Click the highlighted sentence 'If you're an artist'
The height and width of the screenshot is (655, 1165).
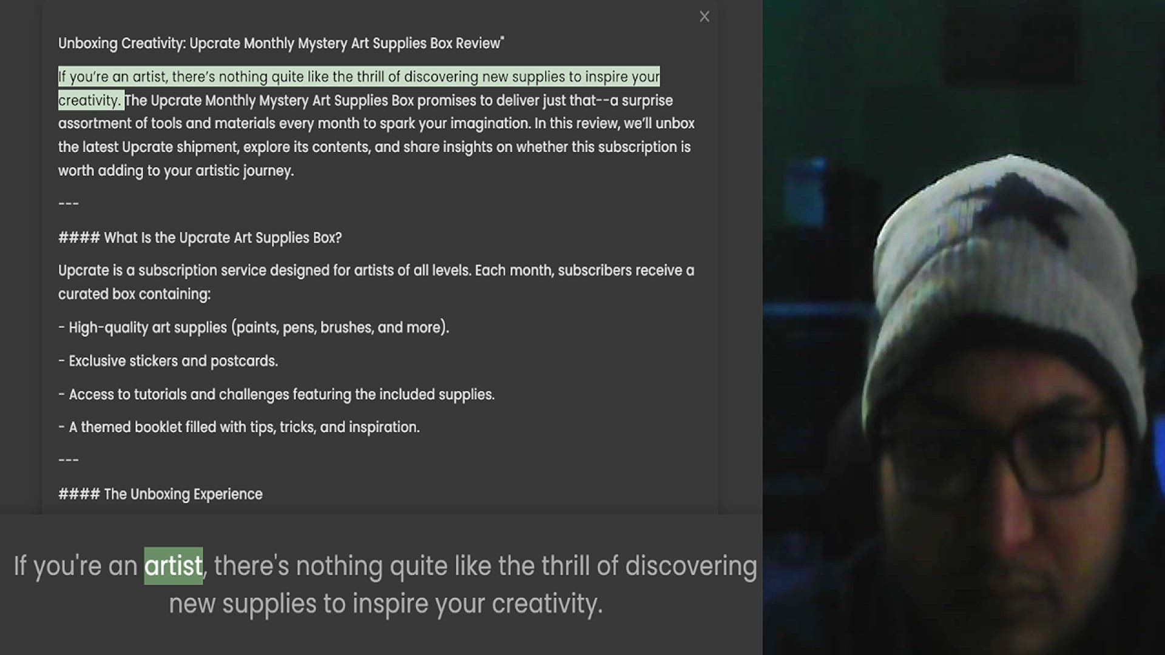358,77
